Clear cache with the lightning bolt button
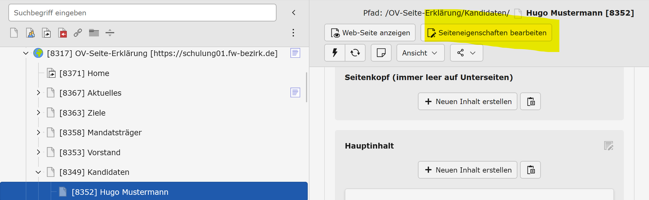This screenshot has width=649, height=200. pos(335,53)
